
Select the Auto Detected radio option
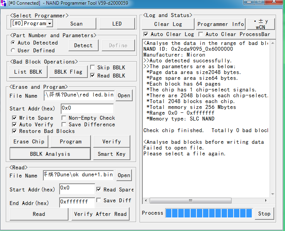pyautogui.click(x=14, y=43)
